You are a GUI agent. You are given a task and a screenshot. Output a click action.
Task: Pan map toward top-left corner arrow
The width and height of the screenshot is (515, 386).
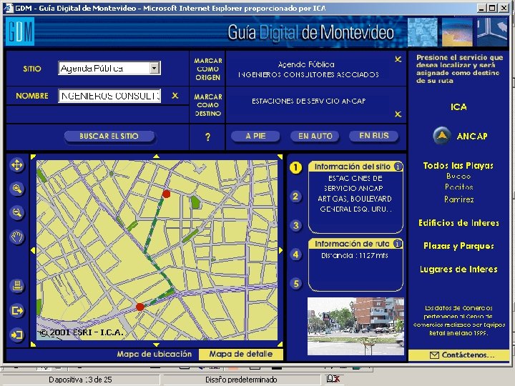(33, 157)
